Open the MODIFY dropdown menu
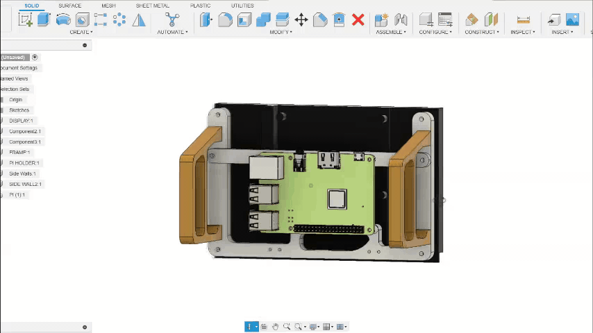 click(x=281, y=32)
